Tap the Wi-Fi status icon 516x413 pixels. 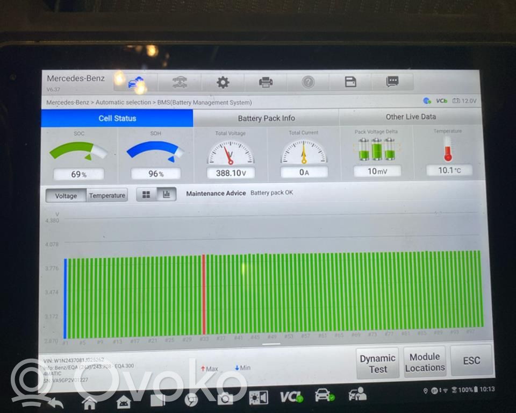[445, 390]
